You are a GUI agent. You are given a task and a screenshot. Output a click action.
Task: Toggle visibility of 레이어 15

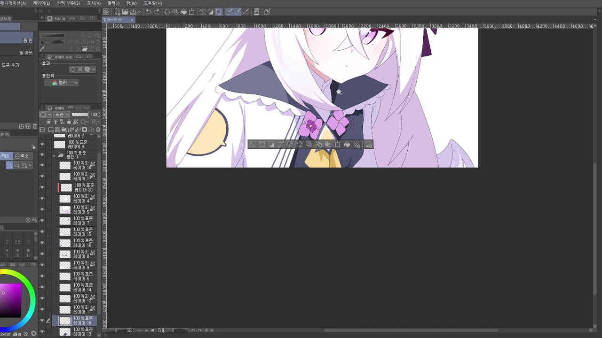42,232
